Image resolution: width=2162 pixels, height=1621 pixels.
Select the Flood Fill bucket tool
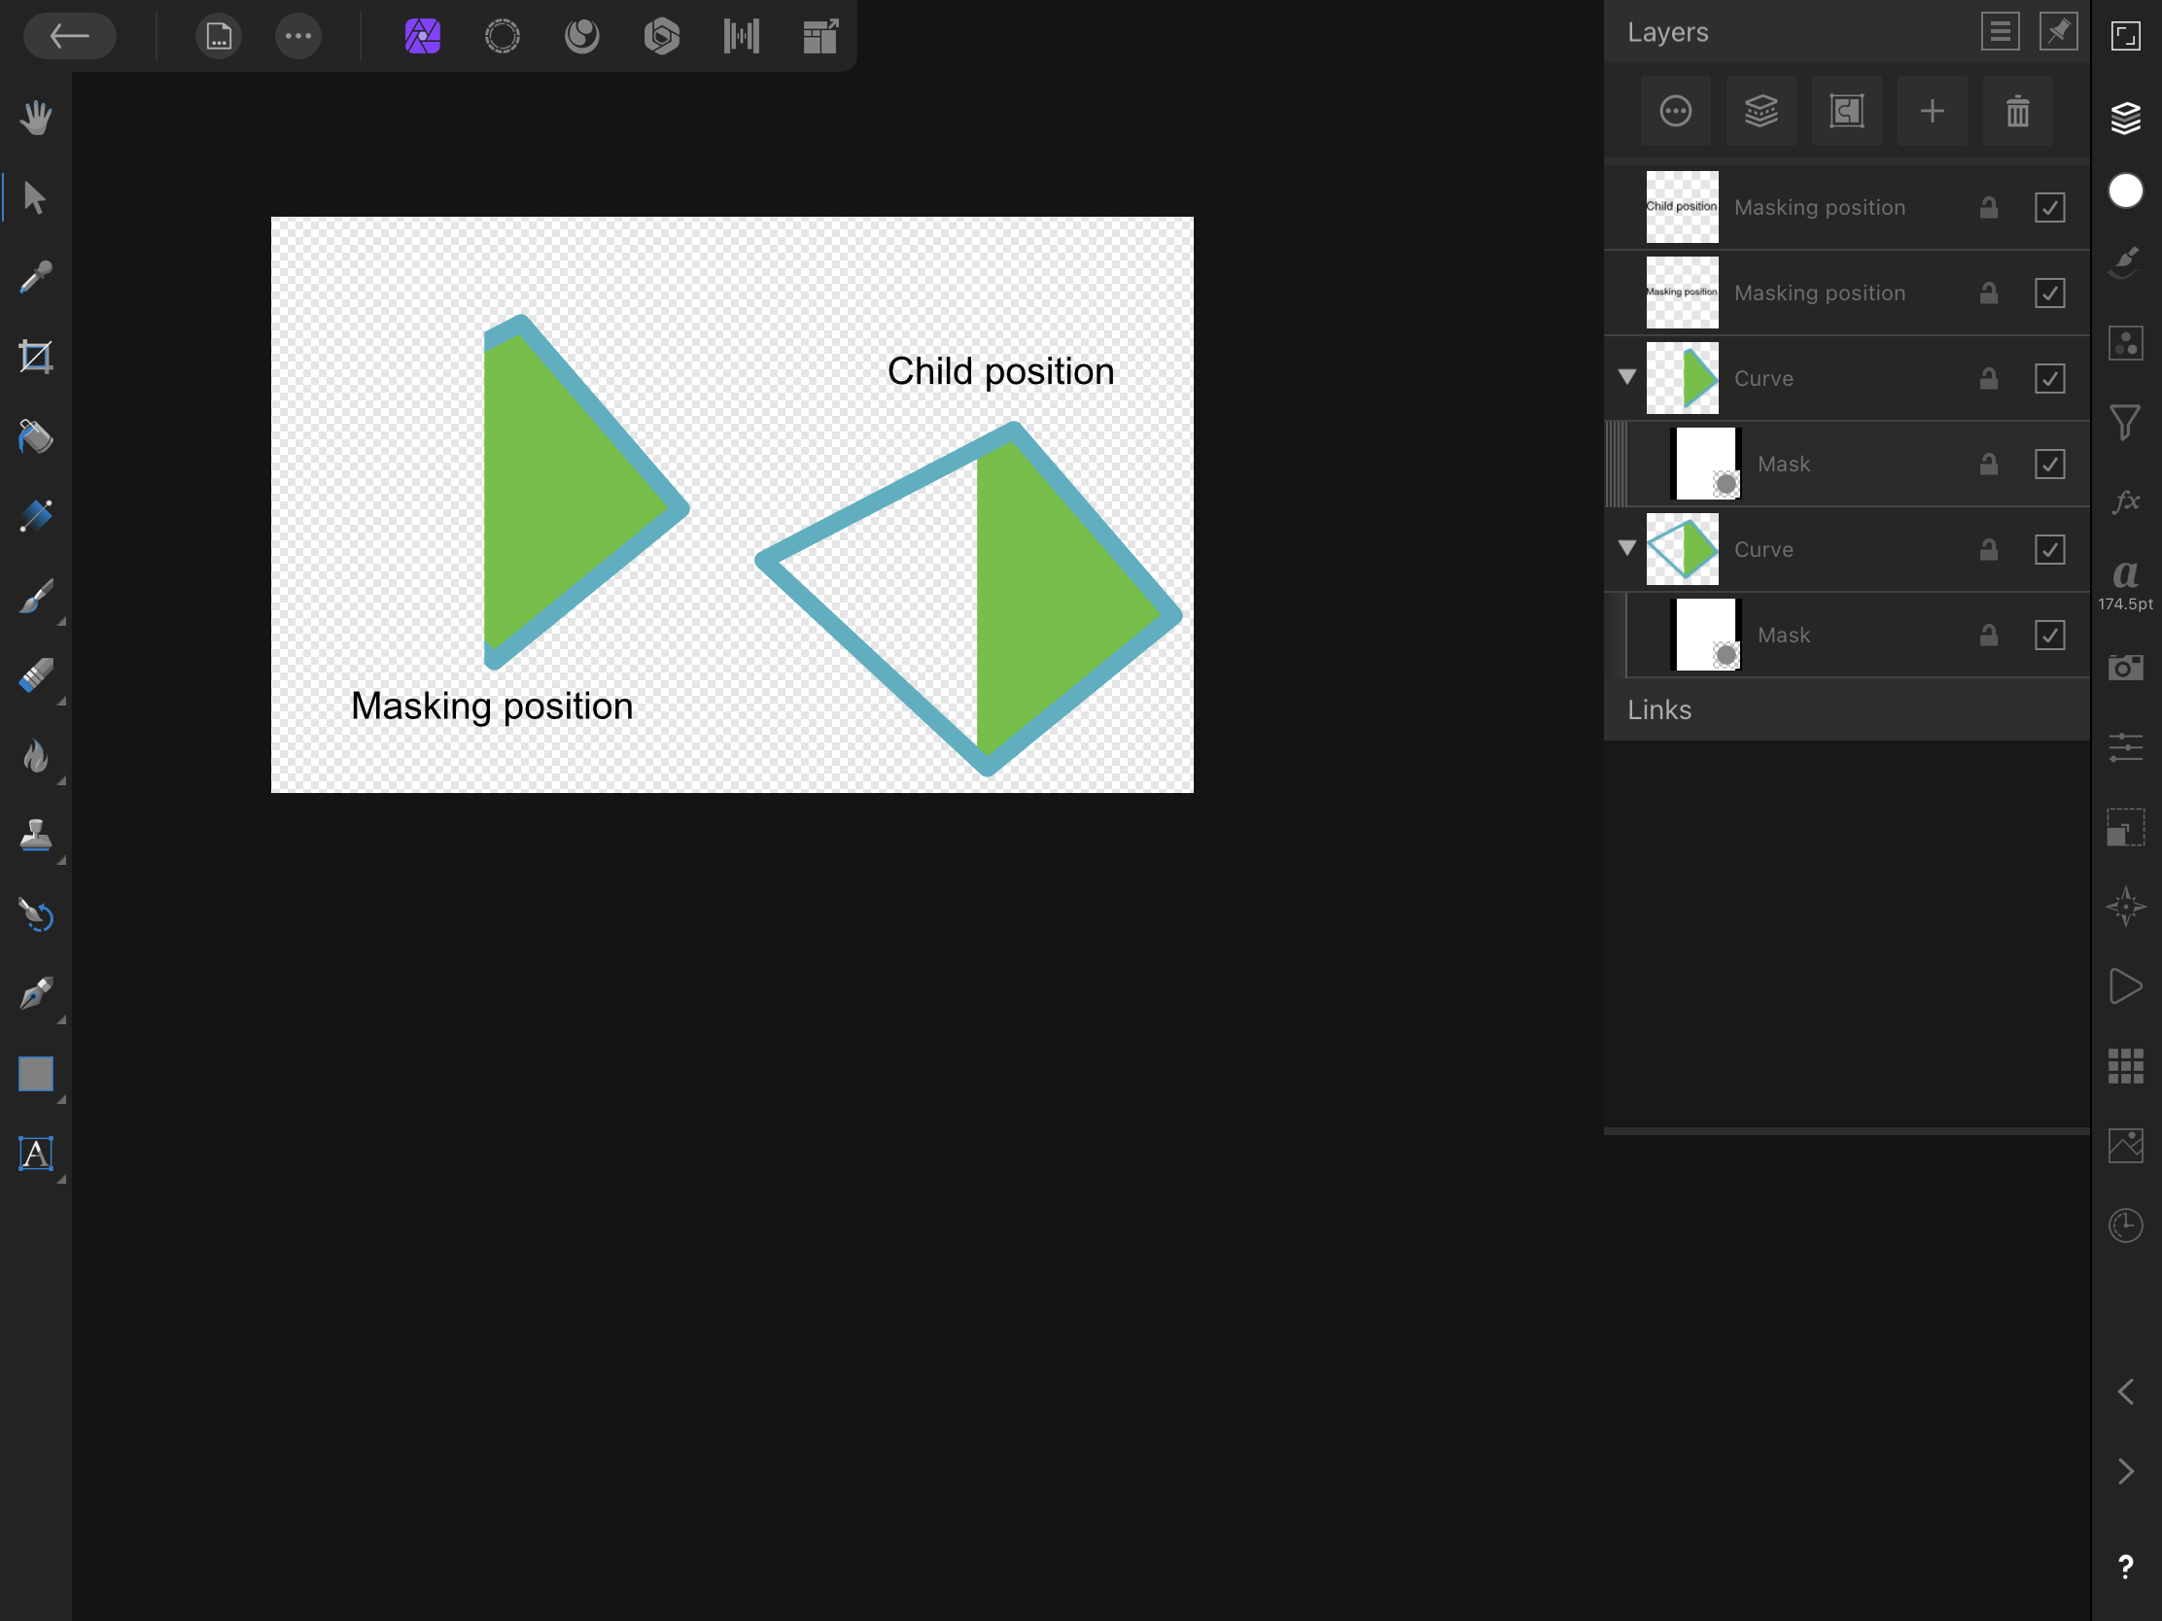click(36, 436)
